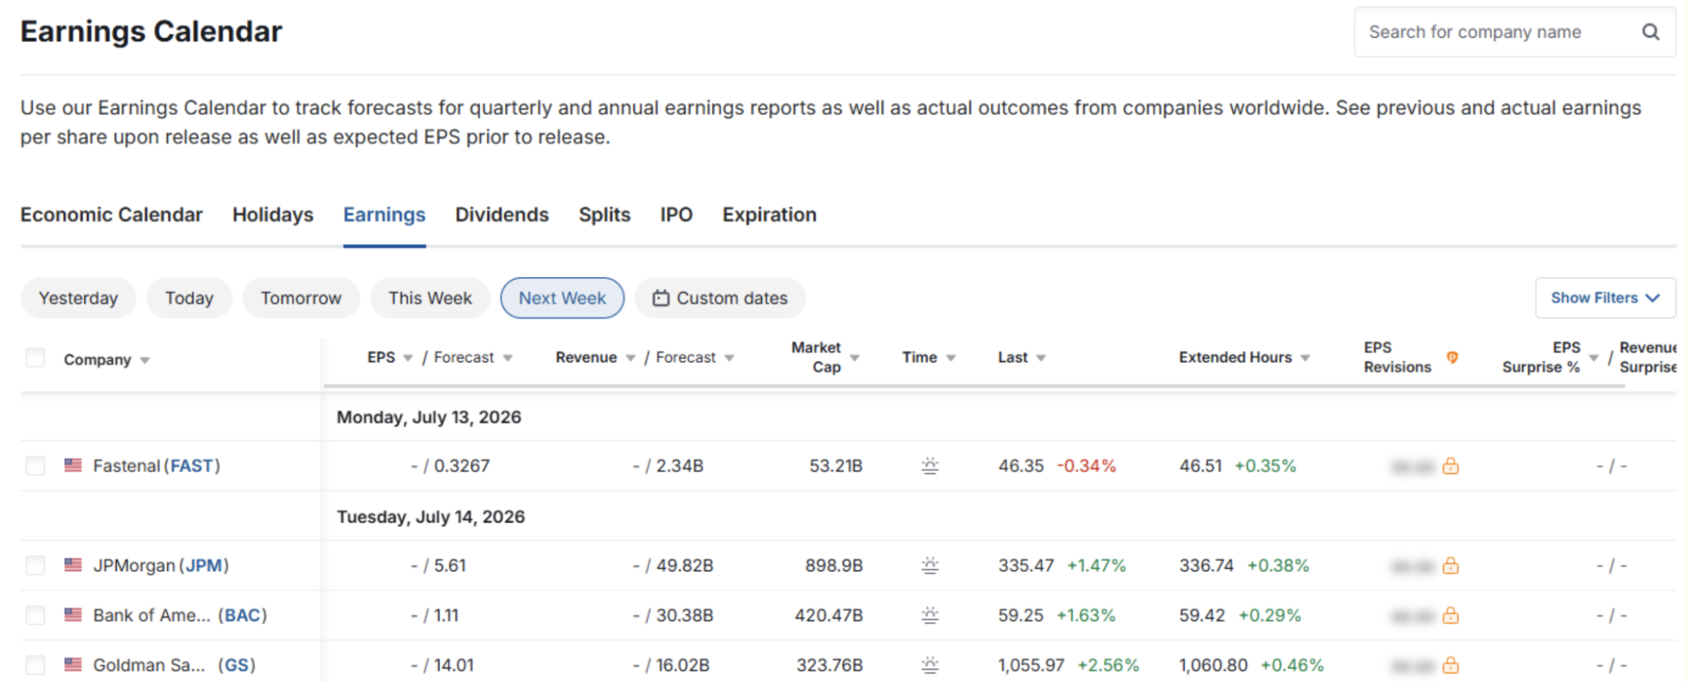Click the JPMorgan EPS Revisions lock icon

pyautogui.click(x=1450, y=566)
